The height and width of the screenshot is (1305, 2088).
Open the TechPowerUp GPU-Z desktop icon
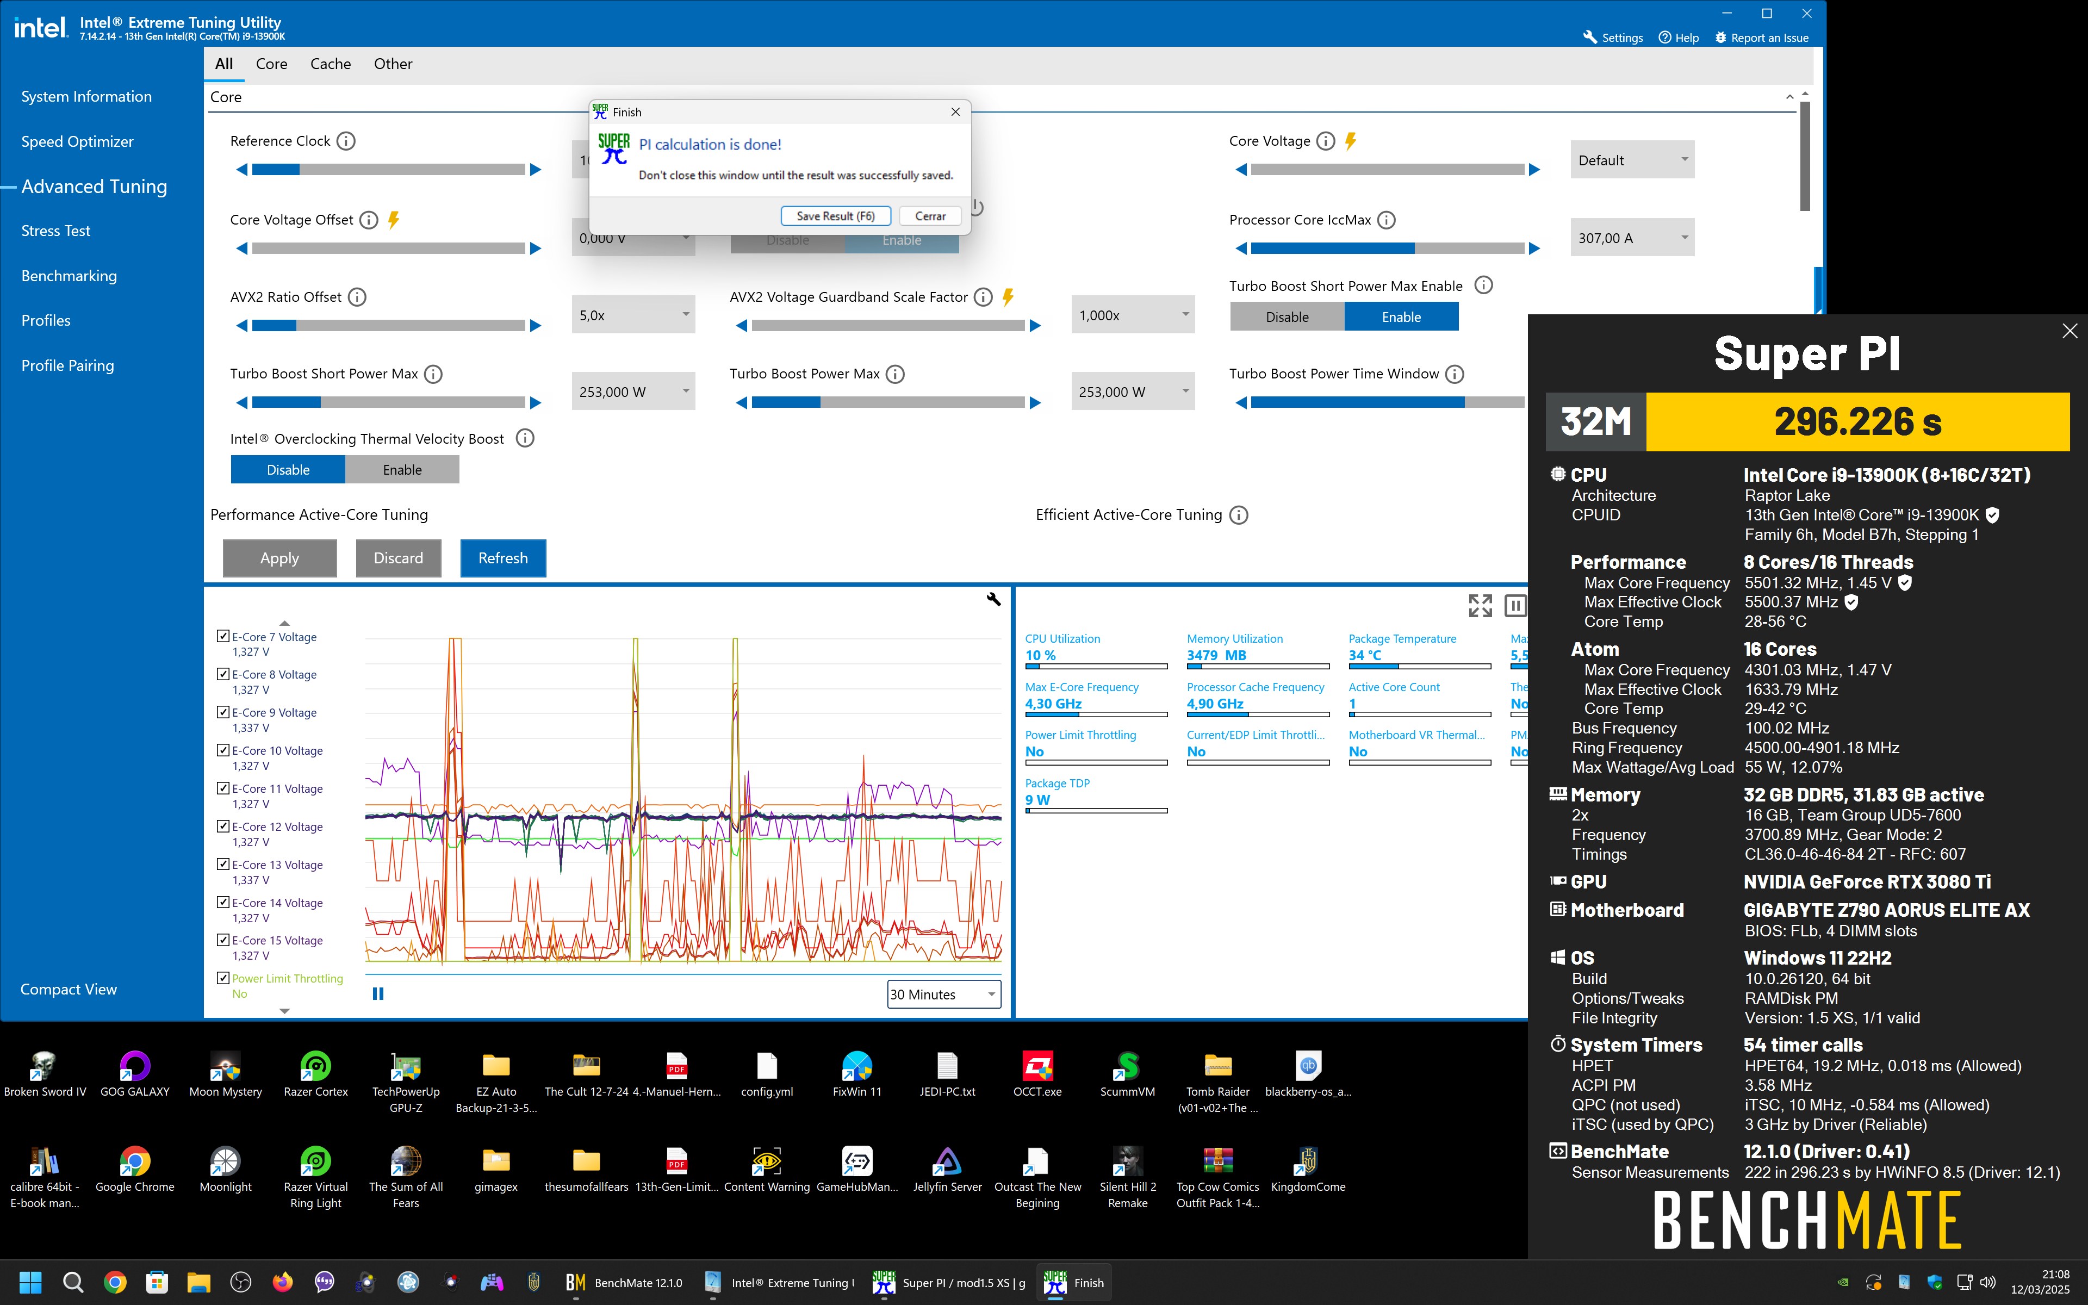click(x=406, y=1082)
